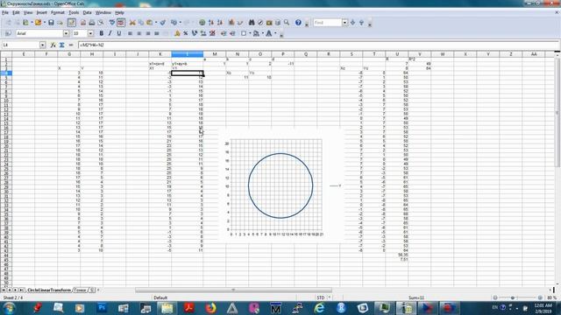Image resolution: width=561 pixels, height=315 pixels.
Task: Open the Function Wizard
Action: (x=53, y=45)
